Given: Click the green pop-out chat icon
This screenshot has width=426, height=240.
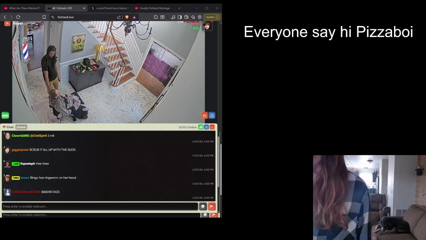Looking at the screenshot, I should pos(201,127).
